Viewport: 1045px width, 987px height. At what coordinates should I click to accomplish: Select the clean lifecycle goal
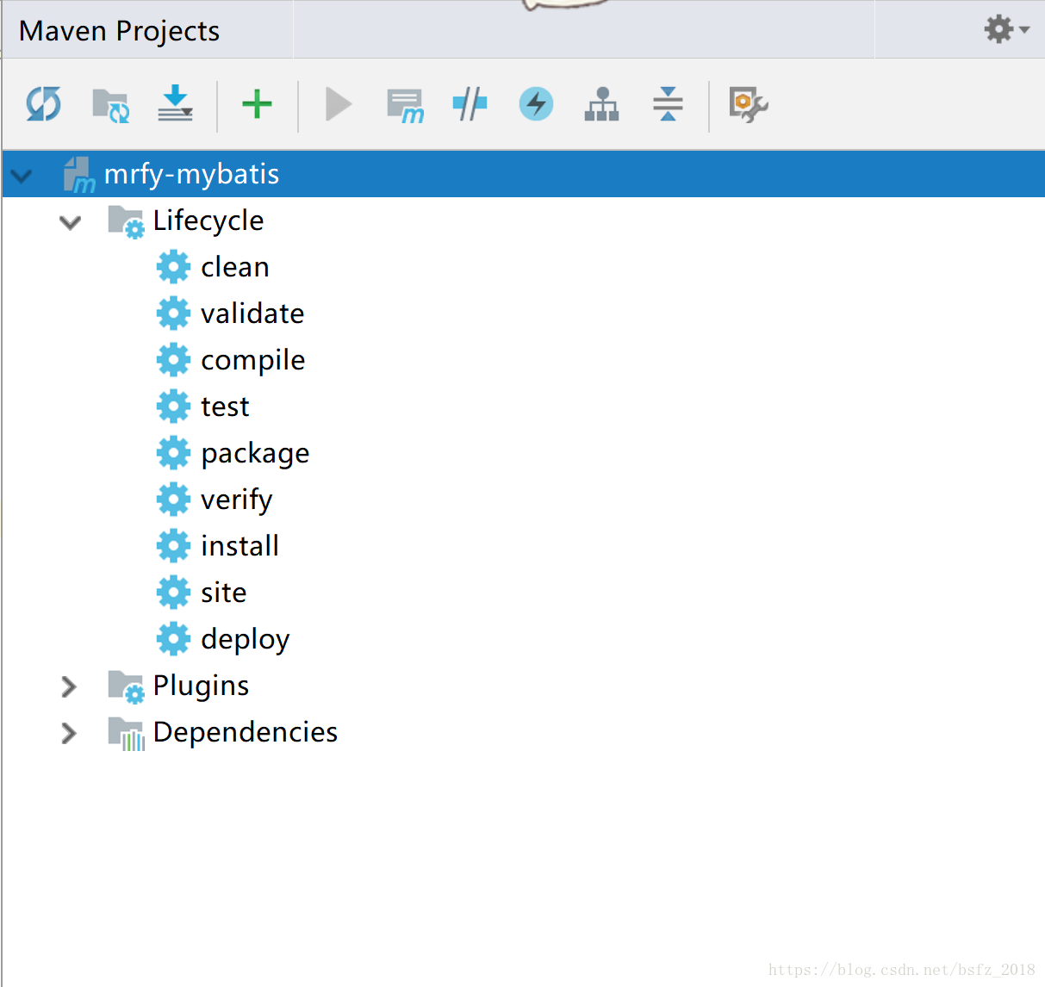pyautogui.click(x=235, y=267)
